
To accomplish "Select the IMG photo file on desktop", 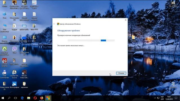I will (14, 62).
